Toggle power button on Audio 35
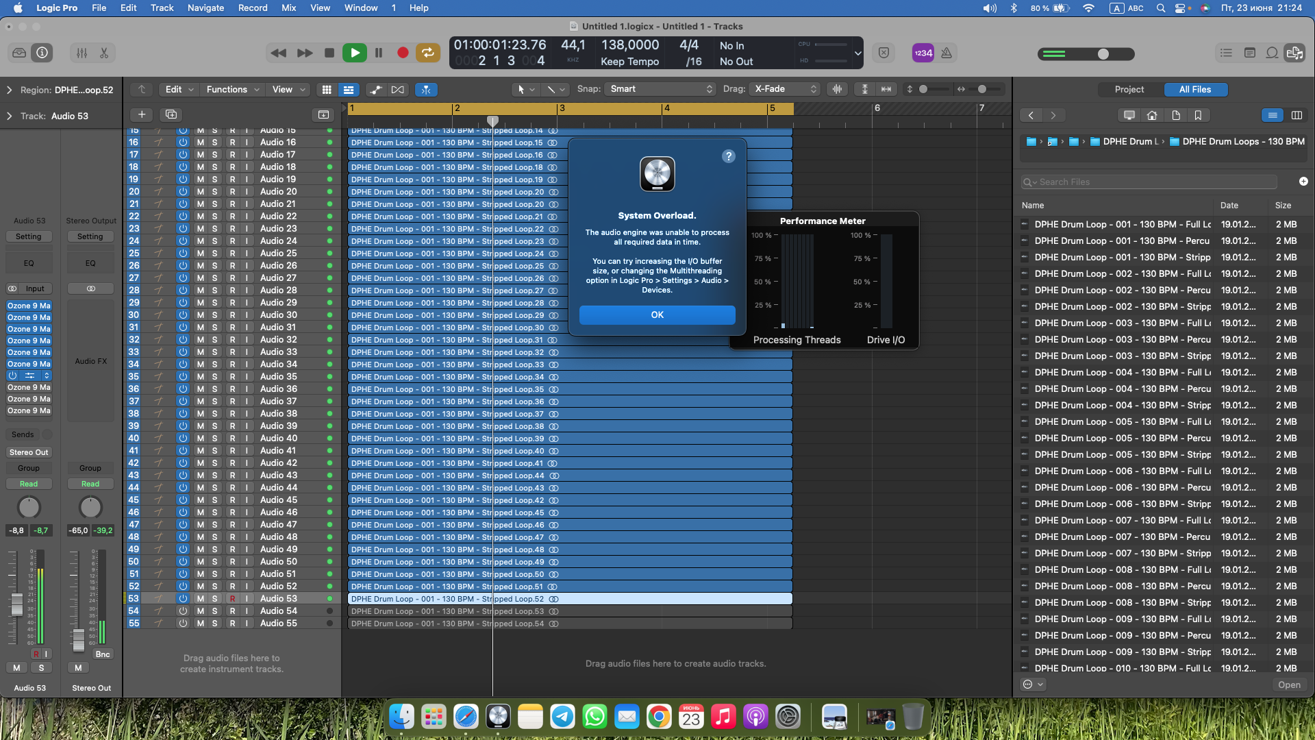The image size is (1315, 740). pyautogui.click(x=183, y=377)
